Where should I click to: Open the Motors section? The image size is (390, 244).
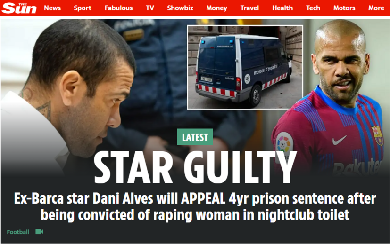click(344, 8)
